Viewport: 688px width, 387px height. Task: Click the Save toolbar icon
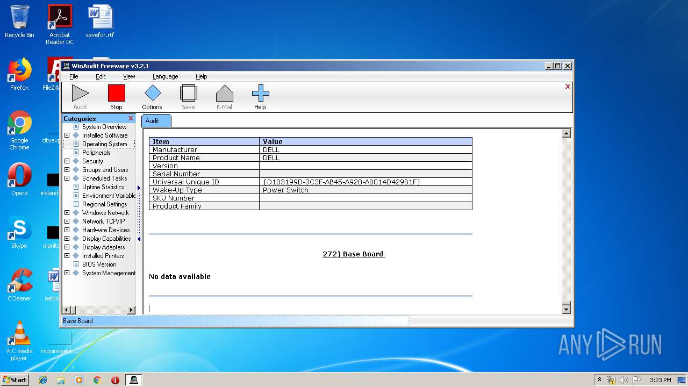tap(189, 93)
